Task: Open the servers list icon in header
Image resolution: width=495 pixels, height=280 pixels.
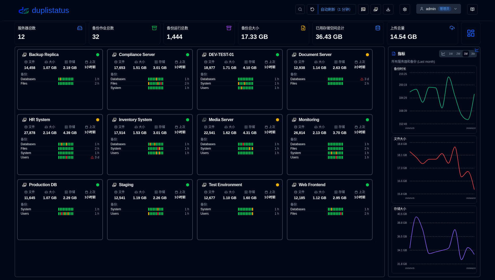Action: [x=375, y=9]
